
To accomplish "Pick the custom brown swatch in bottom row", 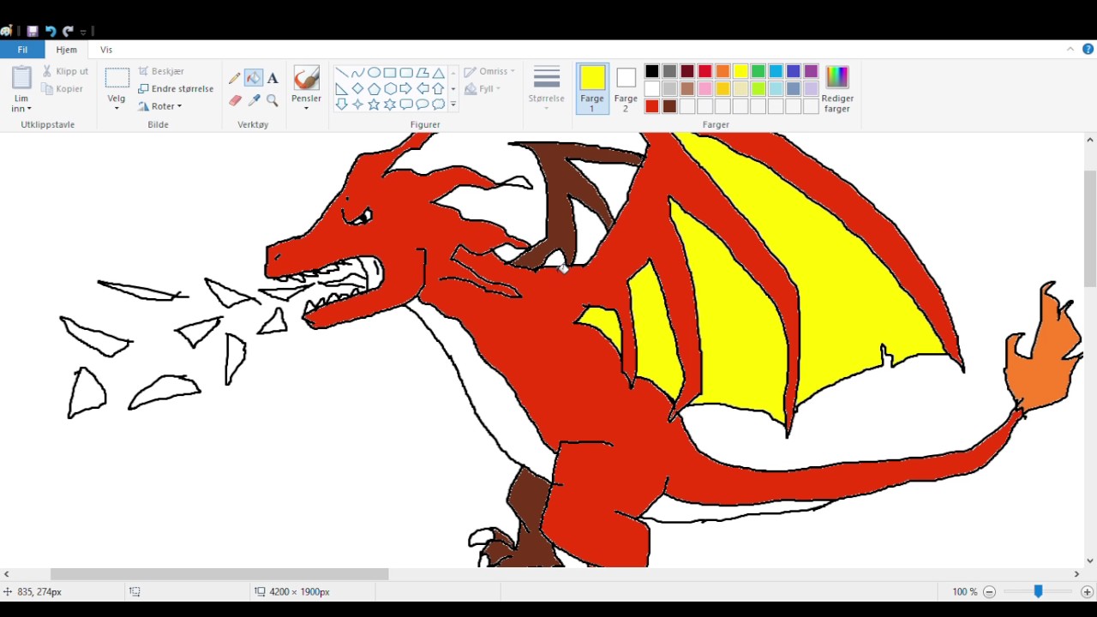I will (x=669, y=106).
